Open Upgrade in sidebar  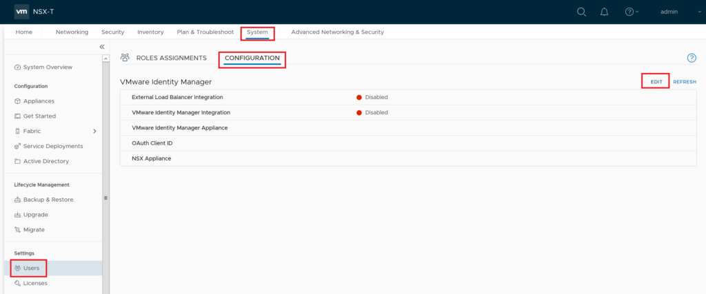pos(36,215)
